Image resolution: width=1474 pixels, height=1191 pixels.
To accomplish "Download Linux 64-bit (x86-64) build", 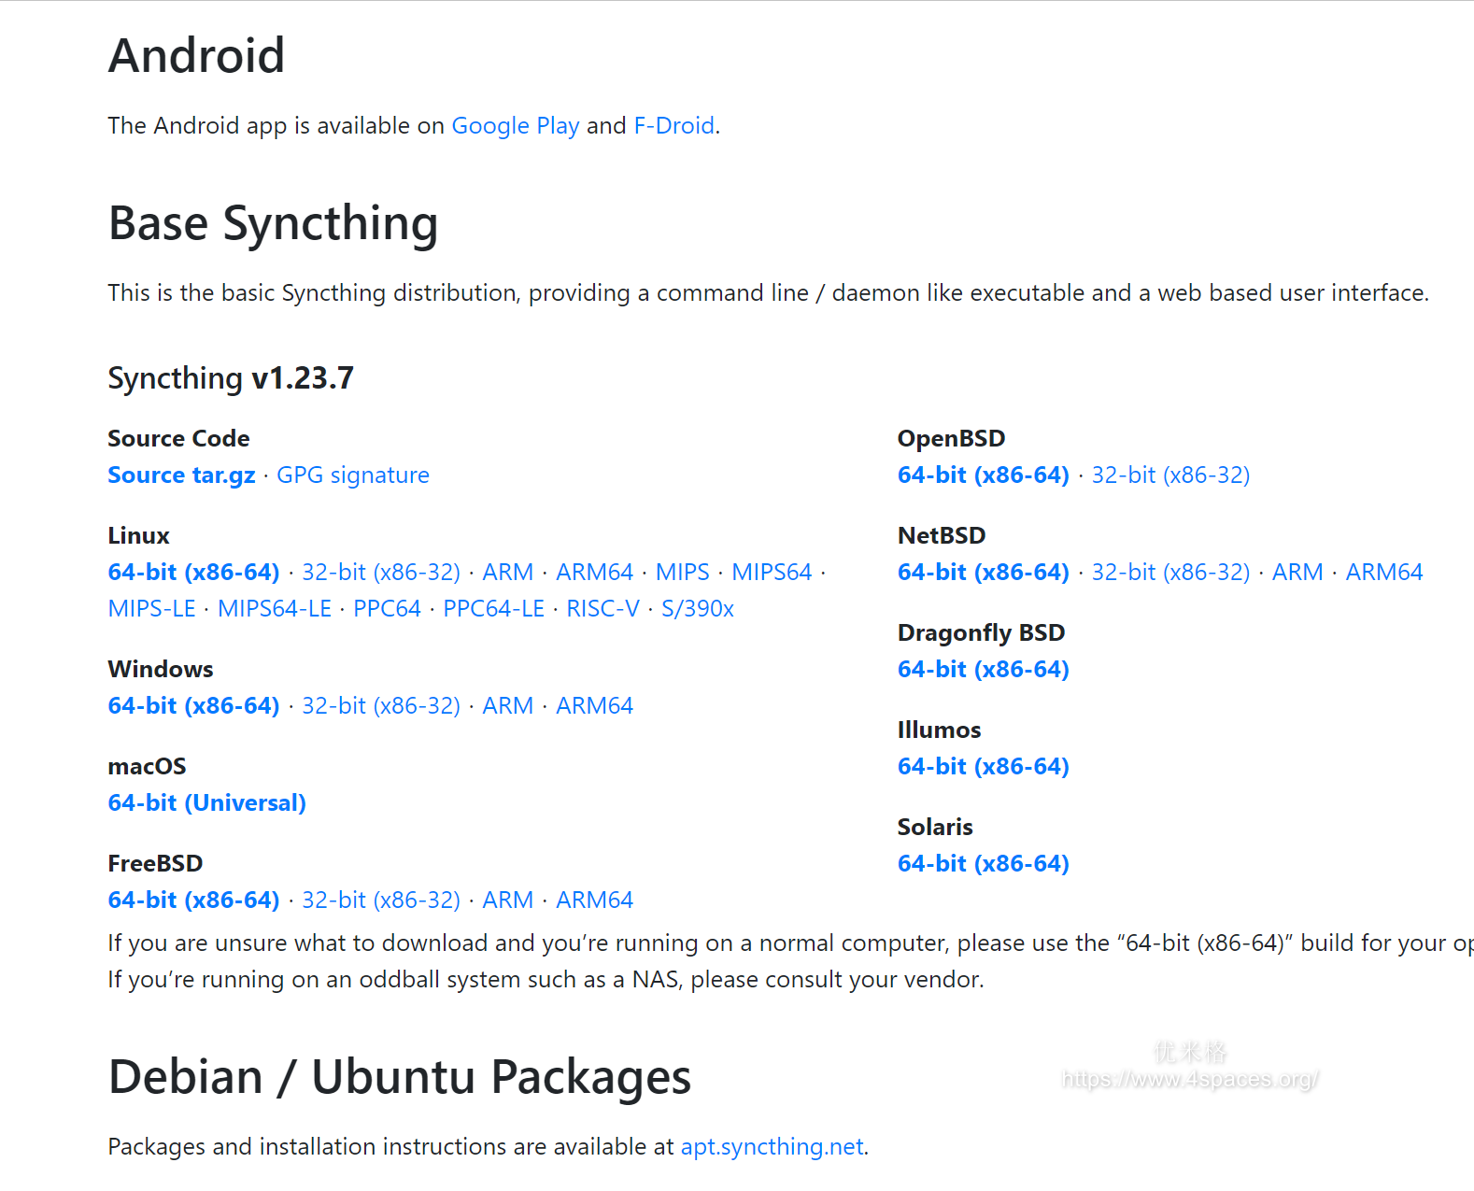I will [193, 573].
